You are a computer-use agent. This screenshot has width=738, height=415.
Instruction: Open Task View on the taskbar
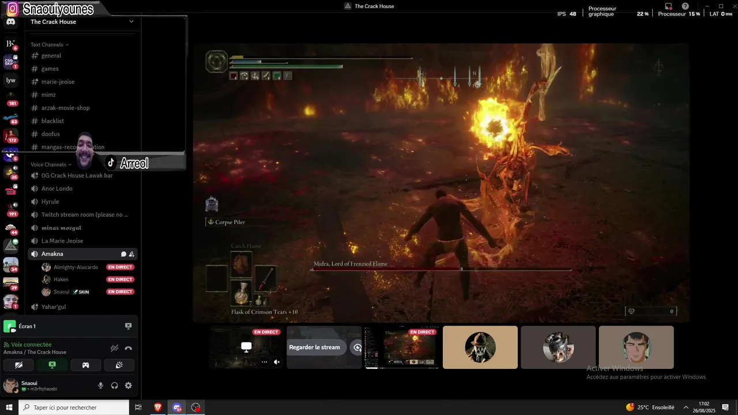click(138, 408)
